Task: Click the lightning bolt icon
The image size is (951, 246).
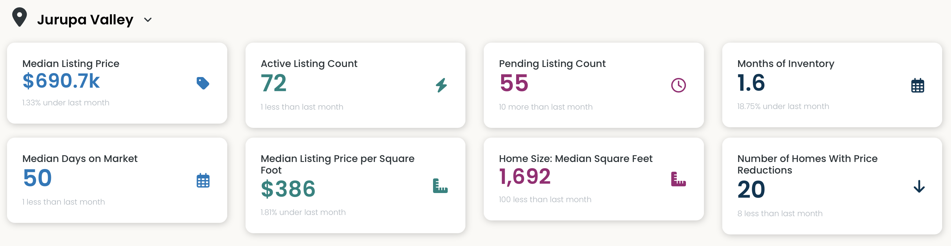Action: click(x=441, y=85)
